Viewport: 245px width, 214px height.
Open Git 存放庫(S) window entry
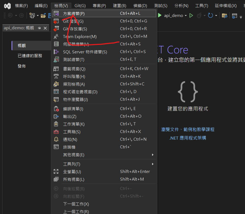(x=104, y=29)
